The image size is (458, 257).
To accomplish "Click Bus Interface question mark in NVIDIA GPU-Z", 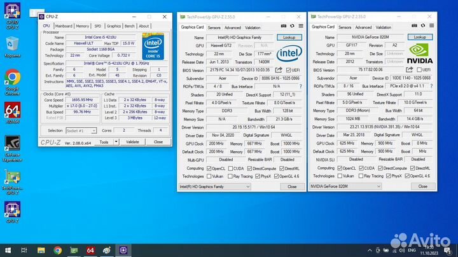I will coord(431,86).
